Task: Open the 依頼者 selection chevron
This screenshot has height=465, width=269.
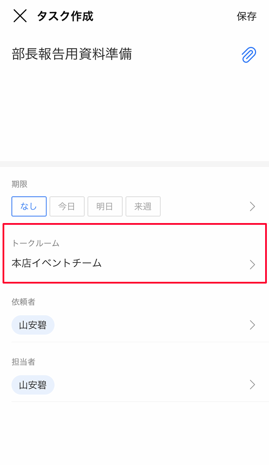Action: coord(252,325)
